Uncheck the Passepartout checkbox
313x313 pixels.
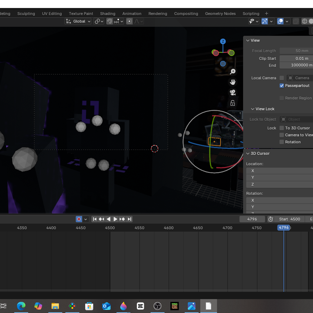point(282,86)
